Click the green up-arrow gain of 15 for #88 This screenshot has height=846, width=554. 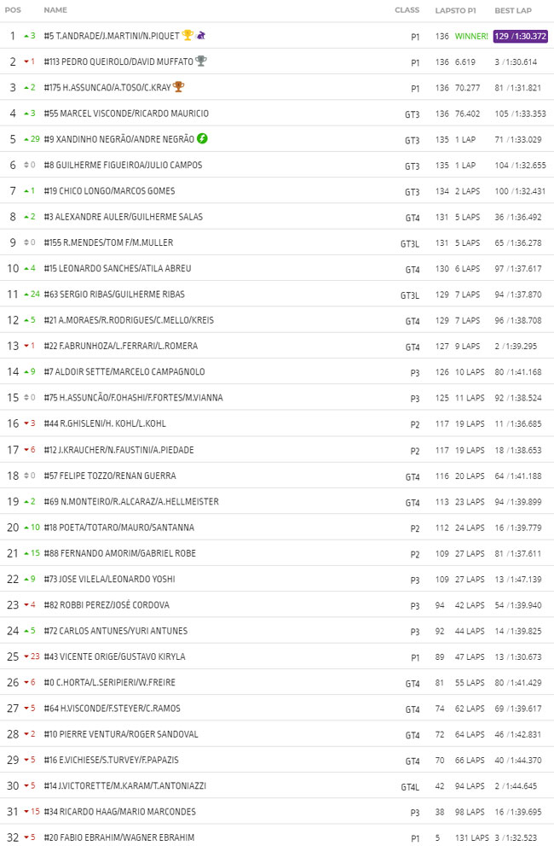(32, 553)
